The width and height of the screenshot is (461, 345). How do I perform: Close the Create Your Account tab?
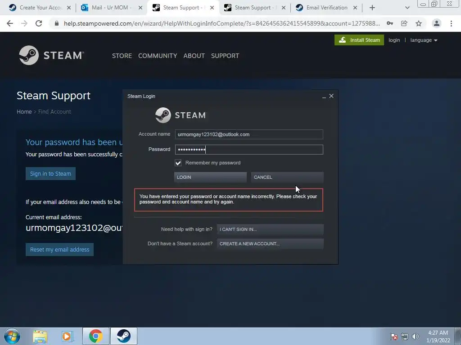[69, 8]
